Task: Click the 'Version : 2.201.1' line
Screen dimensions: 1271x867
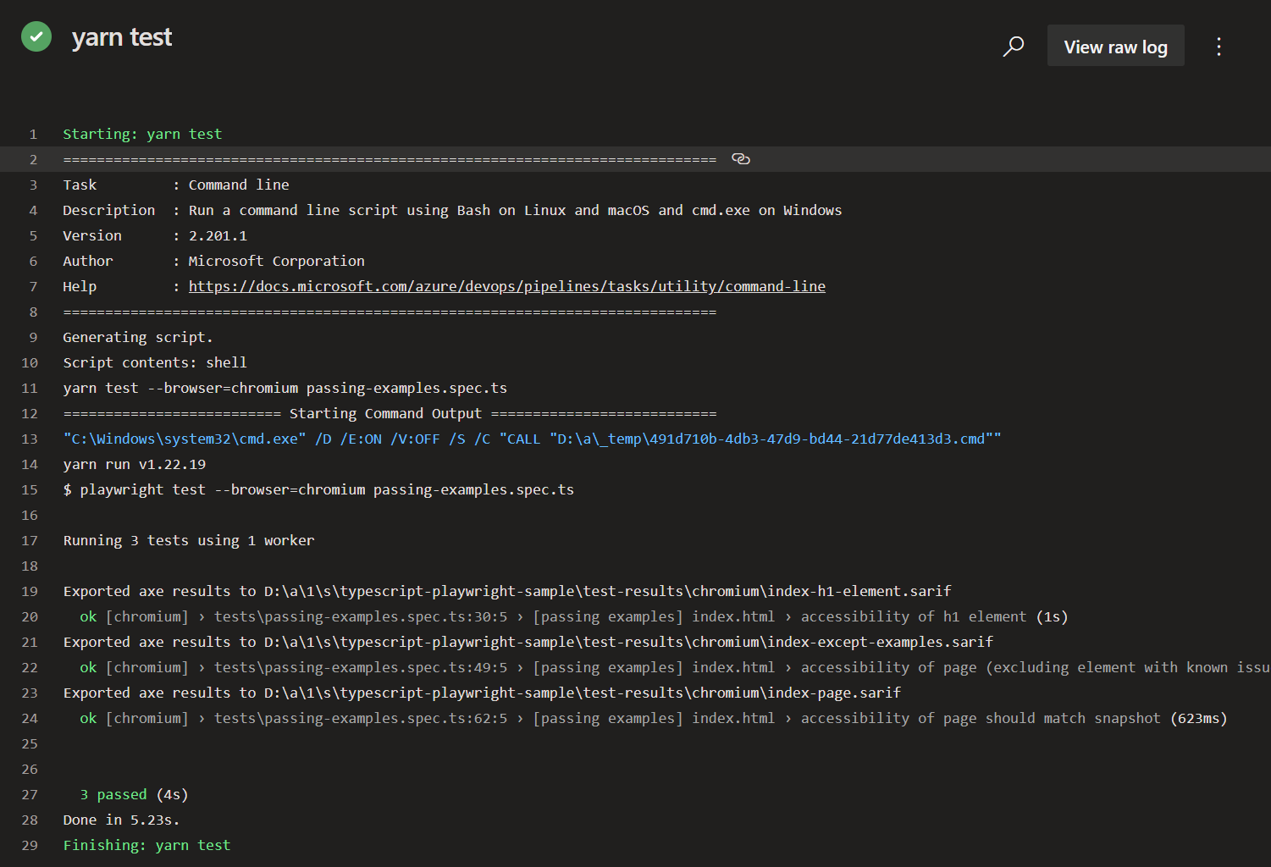Action: coord(155,235)
